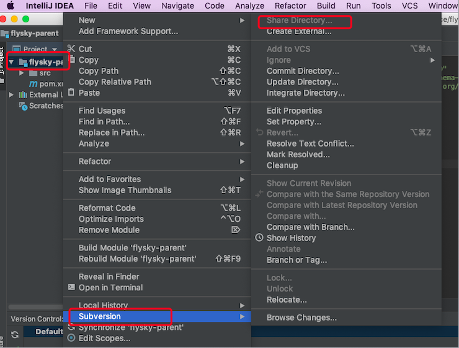Choose Optimize Imports
Screen dimensions: 459x348
157,219
